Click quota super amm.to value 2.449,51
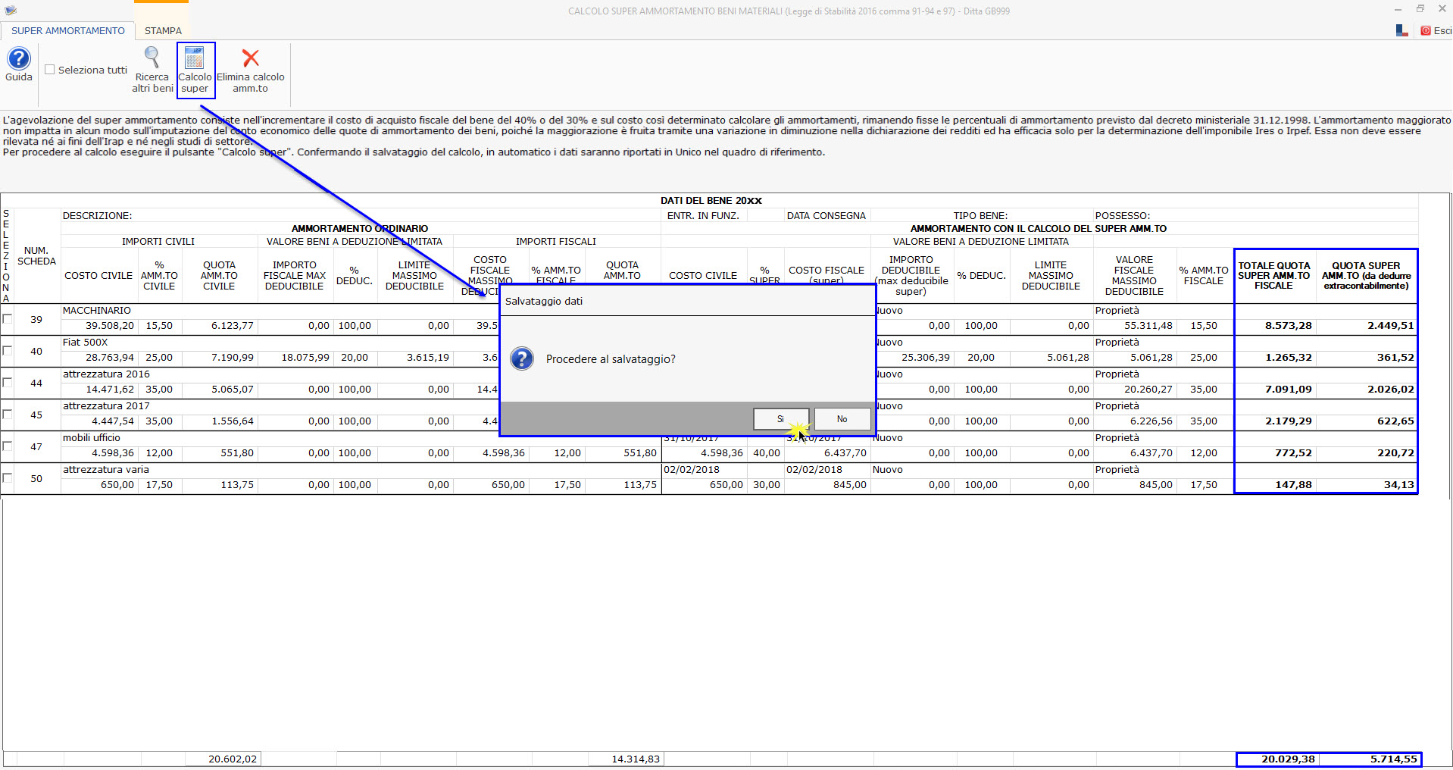The width and height of the screenshot is (1453, 770). [x=1391, y=326]
